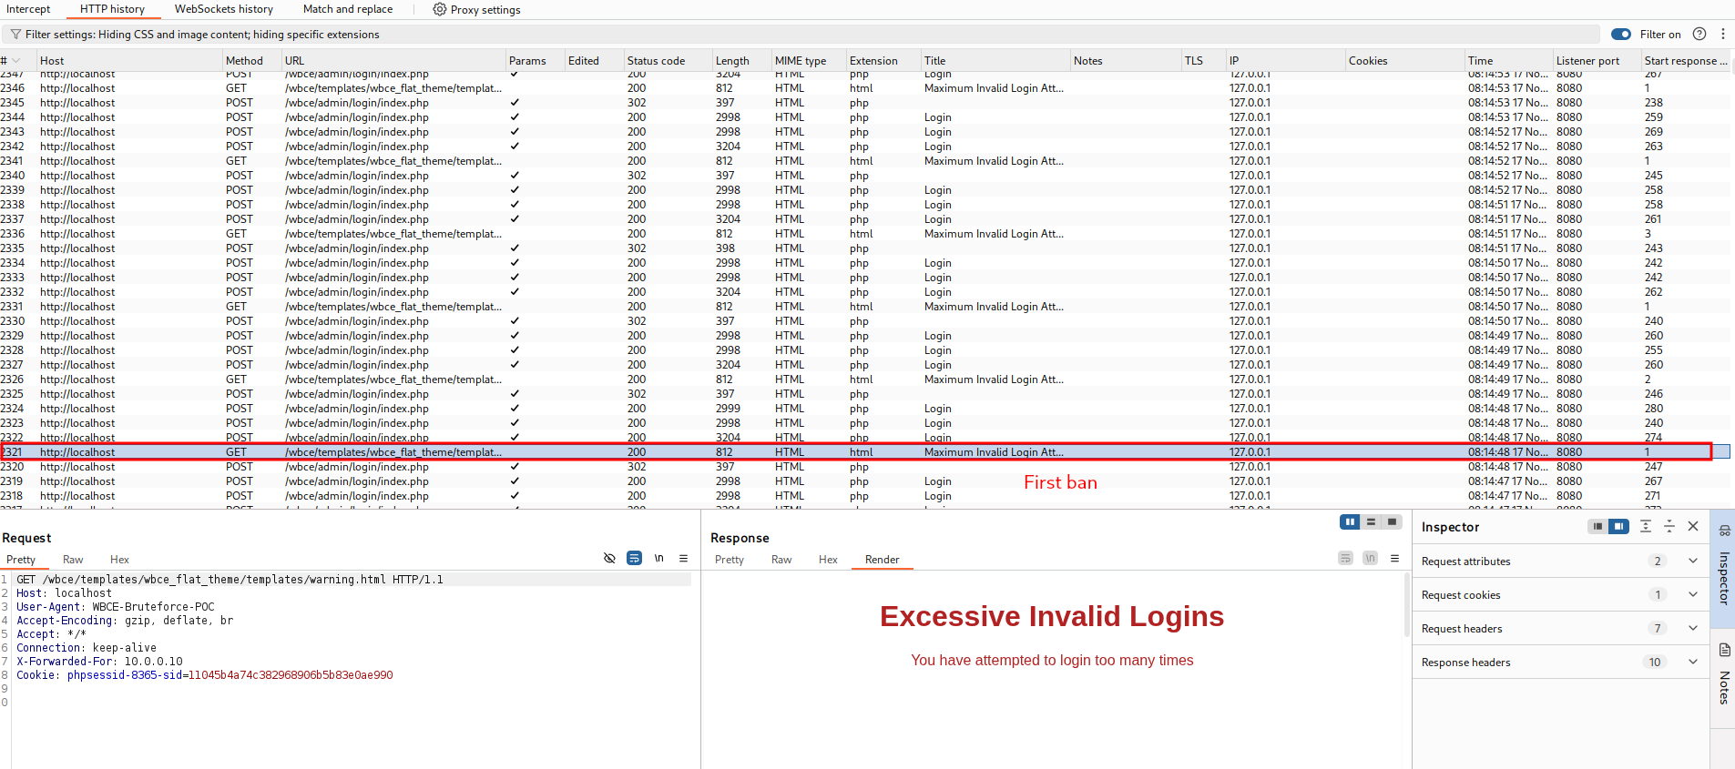
Task: Open the filter help question mark
Action: (1699, 34)
